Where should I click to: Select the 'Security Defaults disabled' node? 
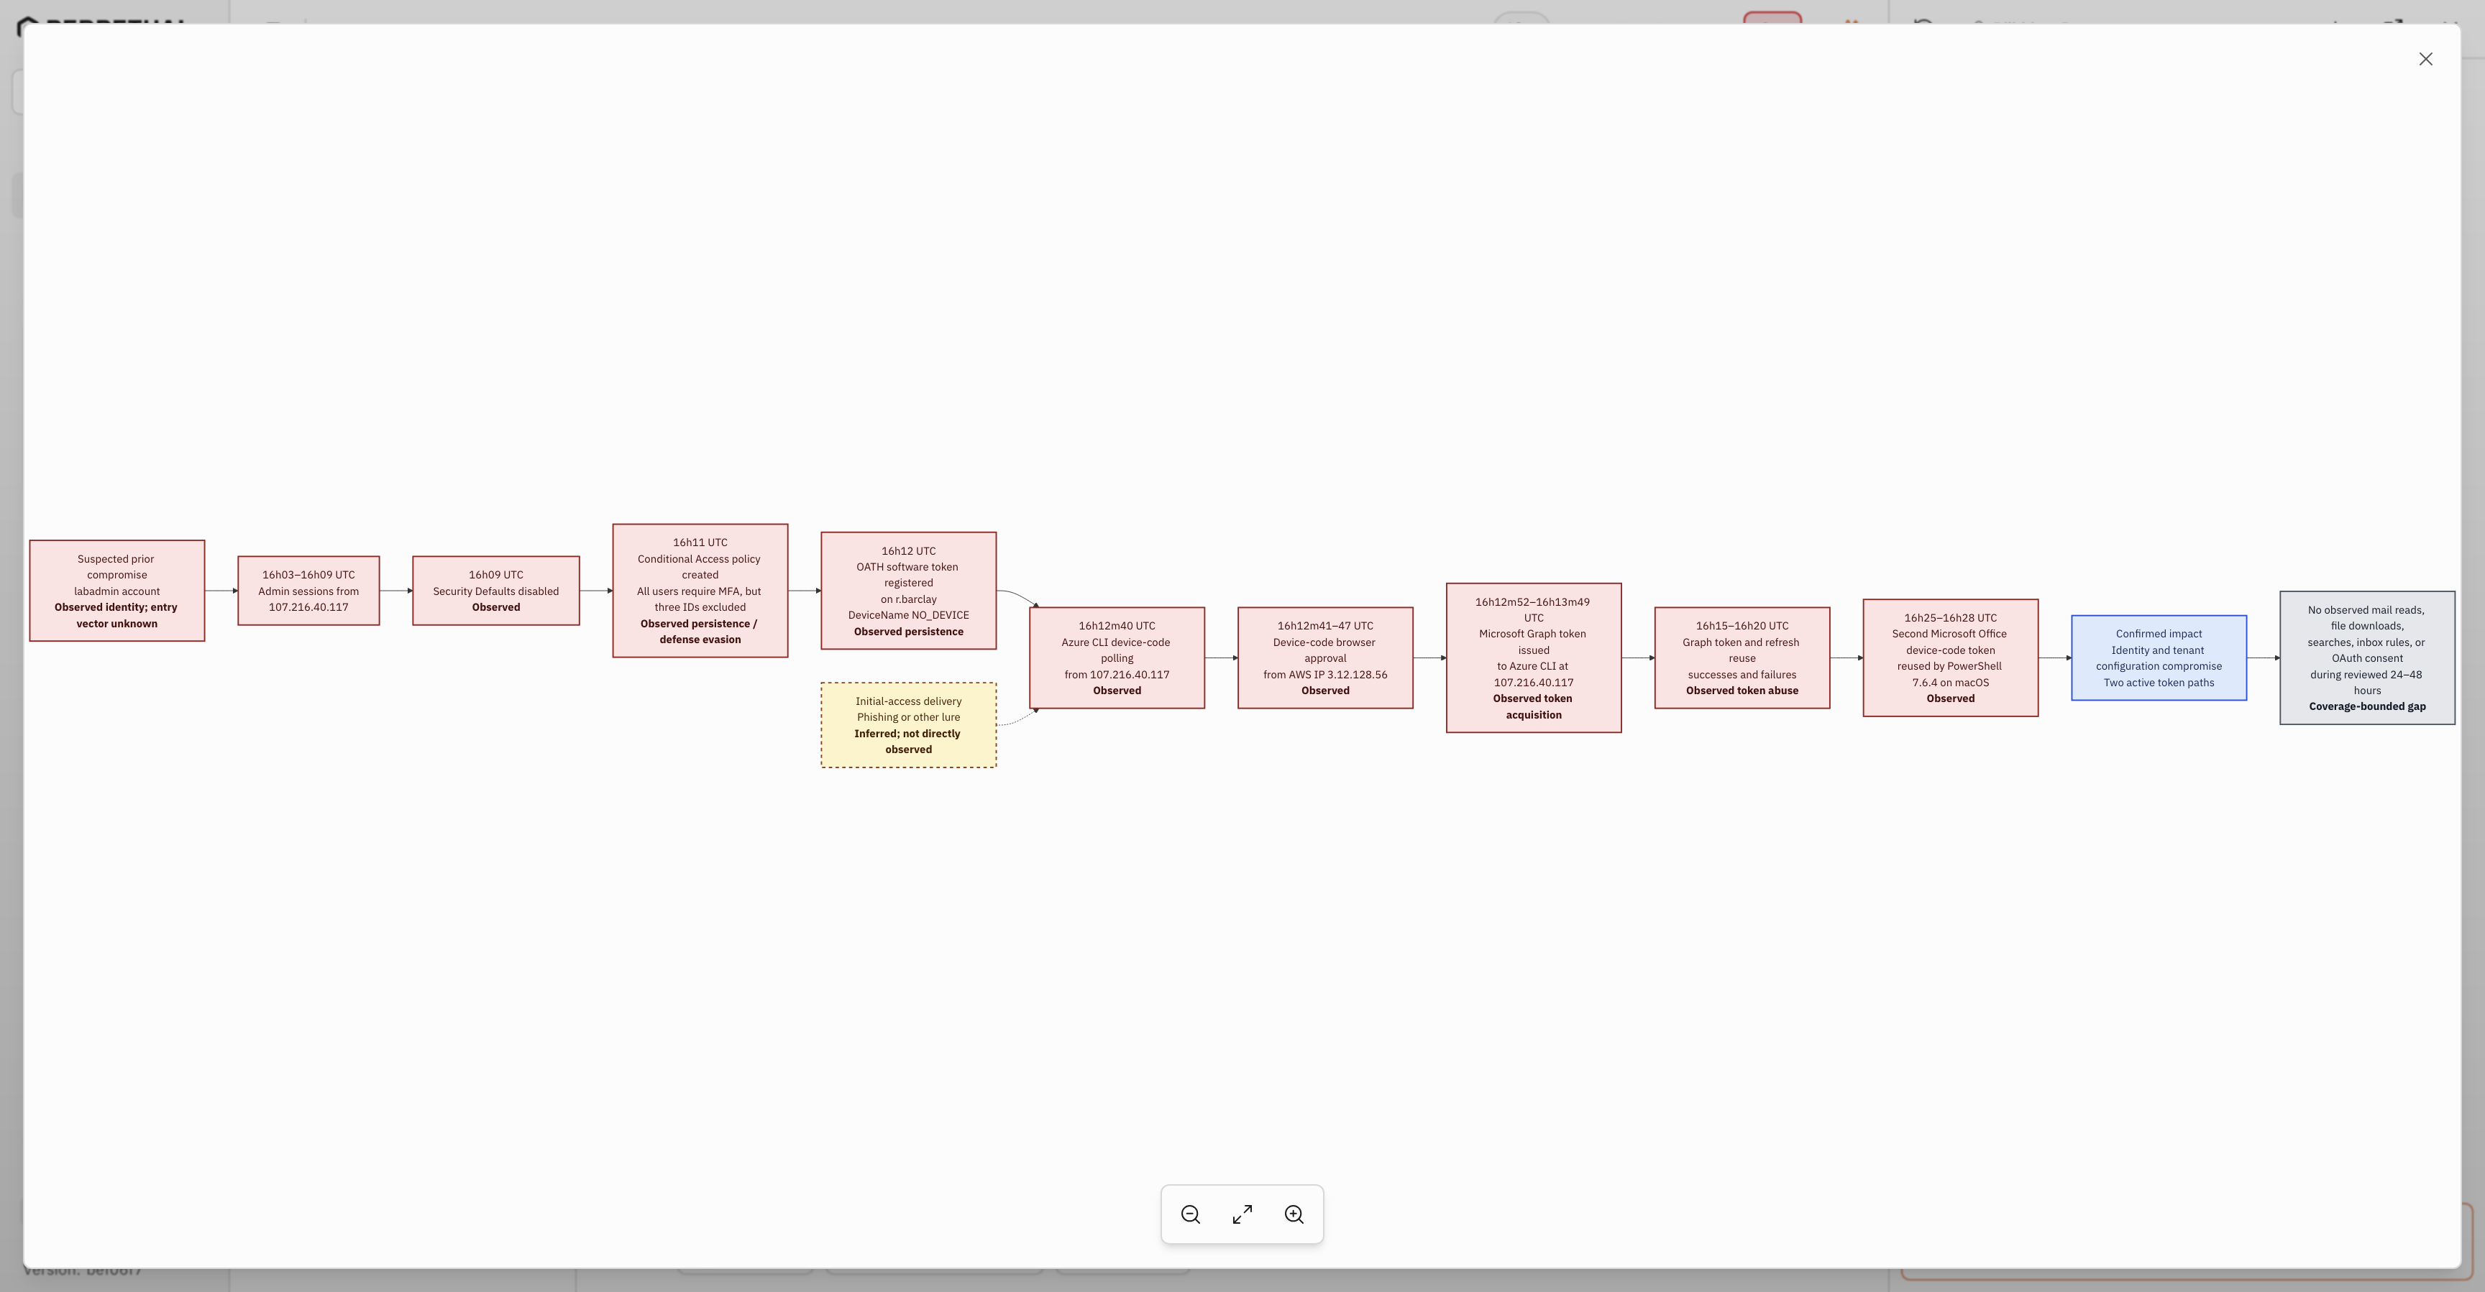pyautogui.click(x=496, y=590)
